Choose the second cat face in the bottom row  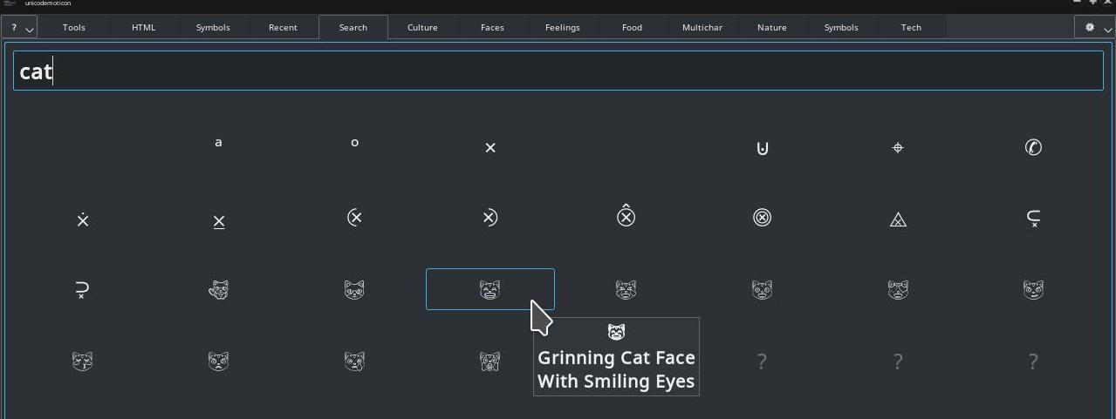click(218, 361)
